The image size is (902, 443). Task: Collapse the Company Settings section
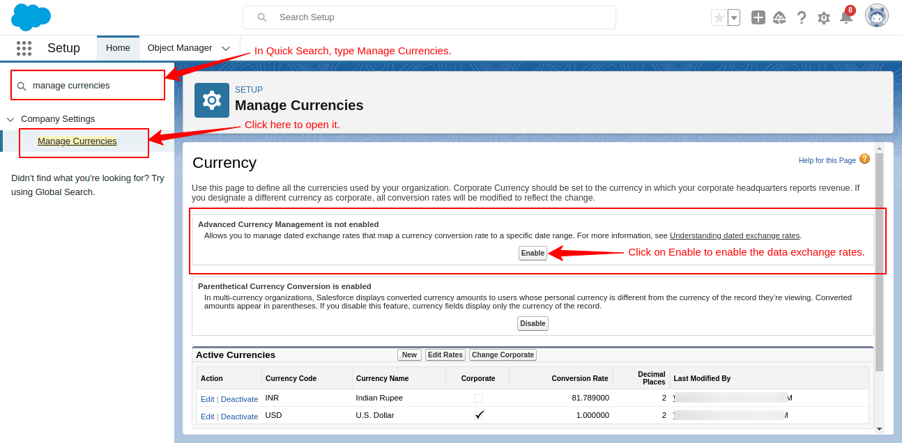(10, 119)
